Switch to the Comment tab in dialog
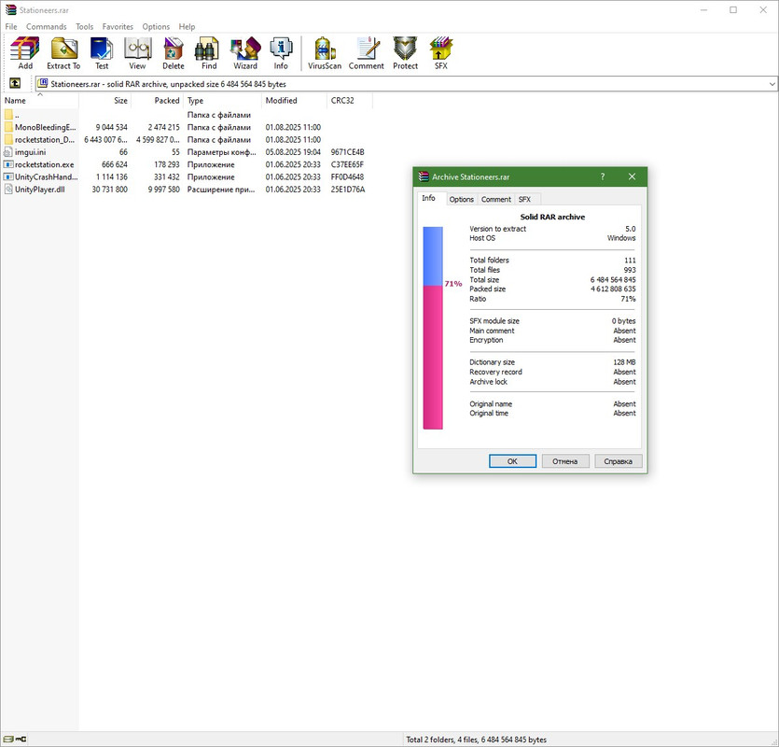This screenshot has height=747, width=779. pyautogui.click(x=495, y=200)
